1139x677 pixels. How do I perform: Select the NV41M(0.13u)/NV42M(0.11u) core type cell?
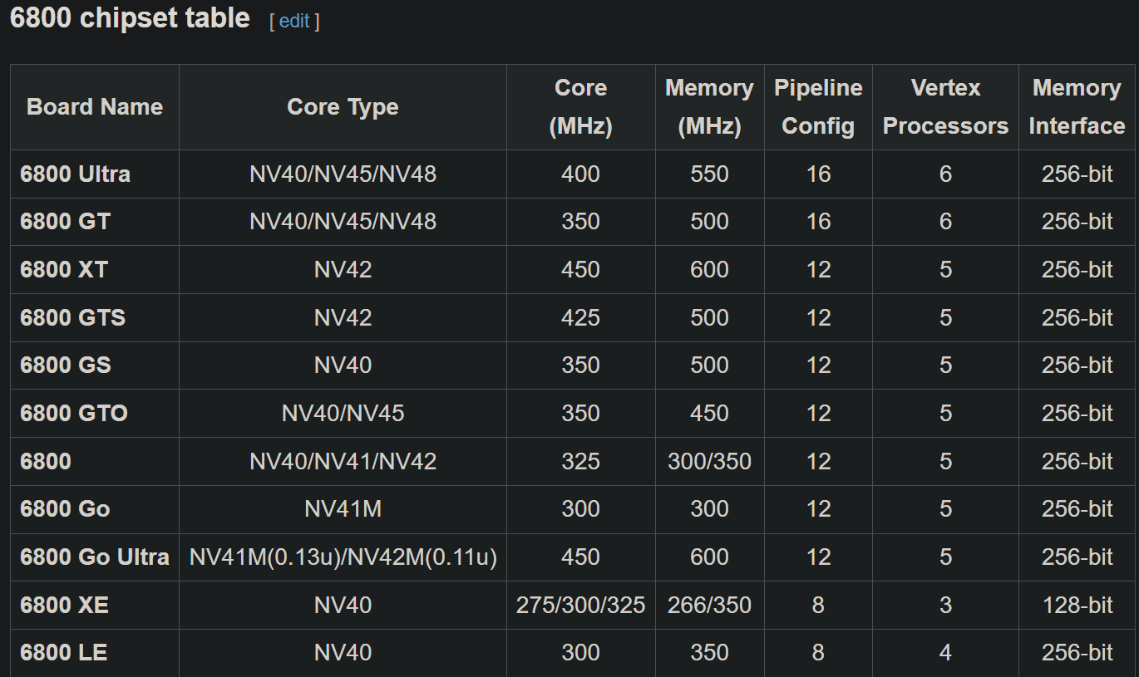(343, 557)
